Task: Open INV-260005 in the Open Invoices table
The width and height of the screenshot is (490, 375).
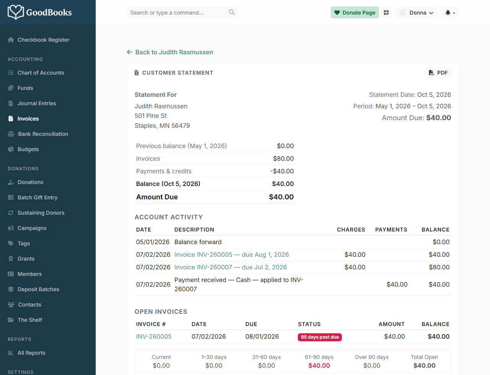Action: coord(154,336)
